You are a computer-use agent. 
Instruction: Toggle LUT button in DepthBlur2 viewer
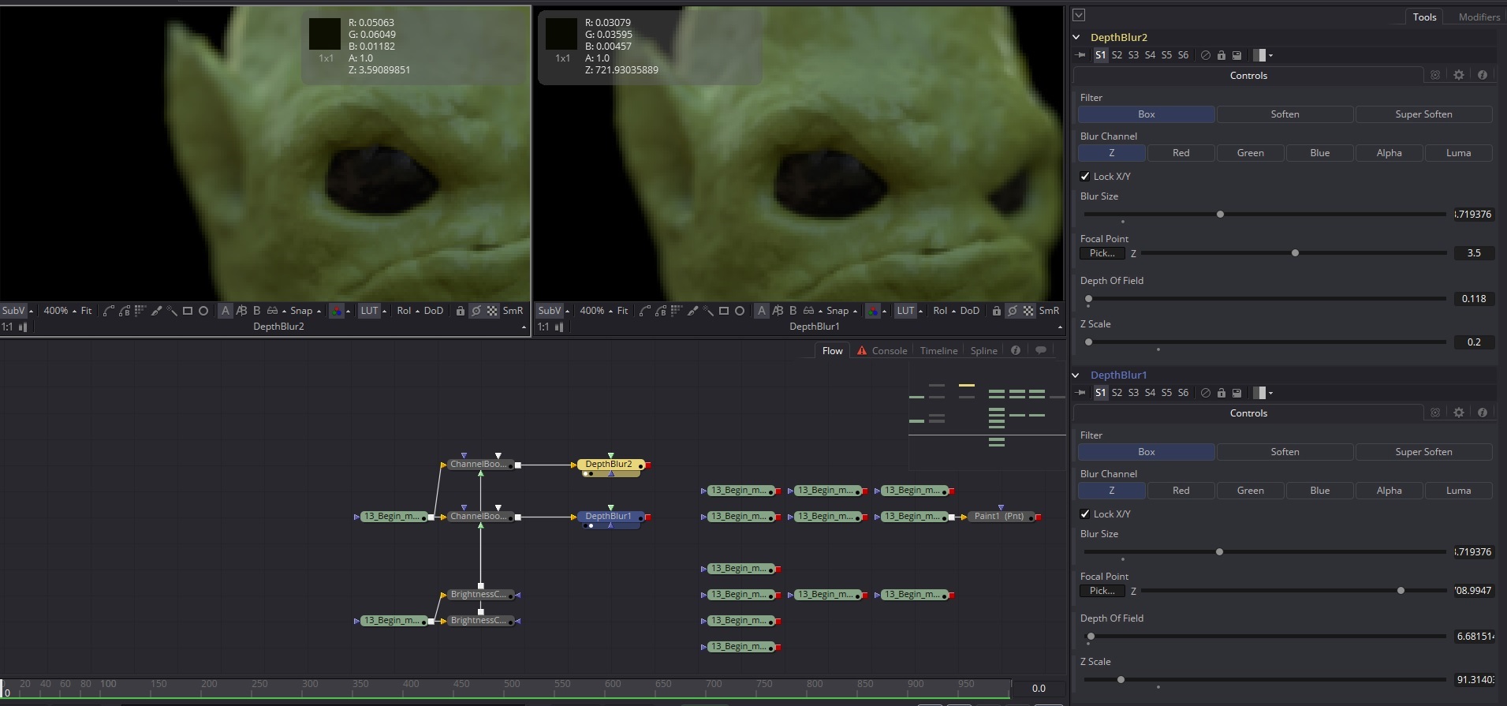[369, 311]
